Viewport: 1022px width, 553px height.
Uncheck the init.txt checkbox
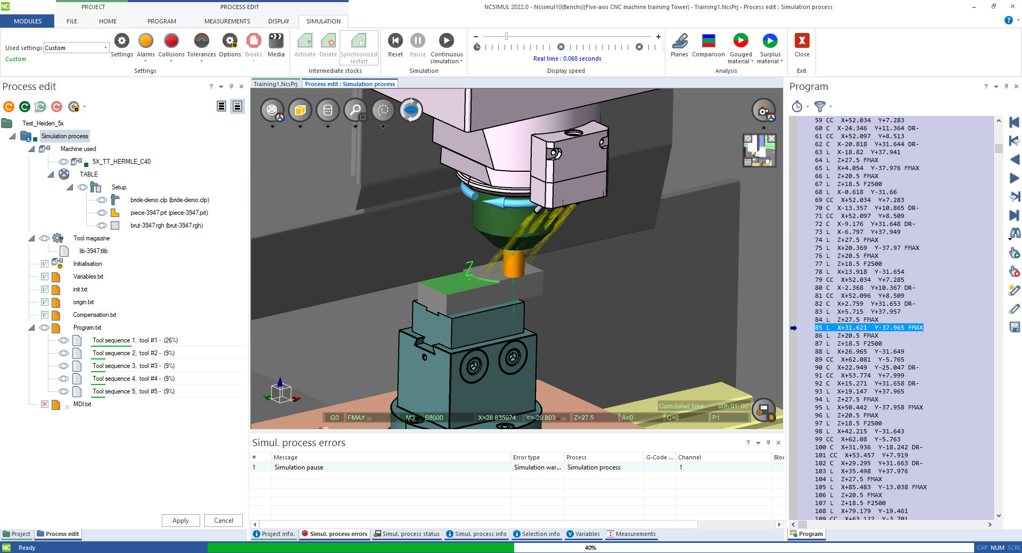coord(45,289)
